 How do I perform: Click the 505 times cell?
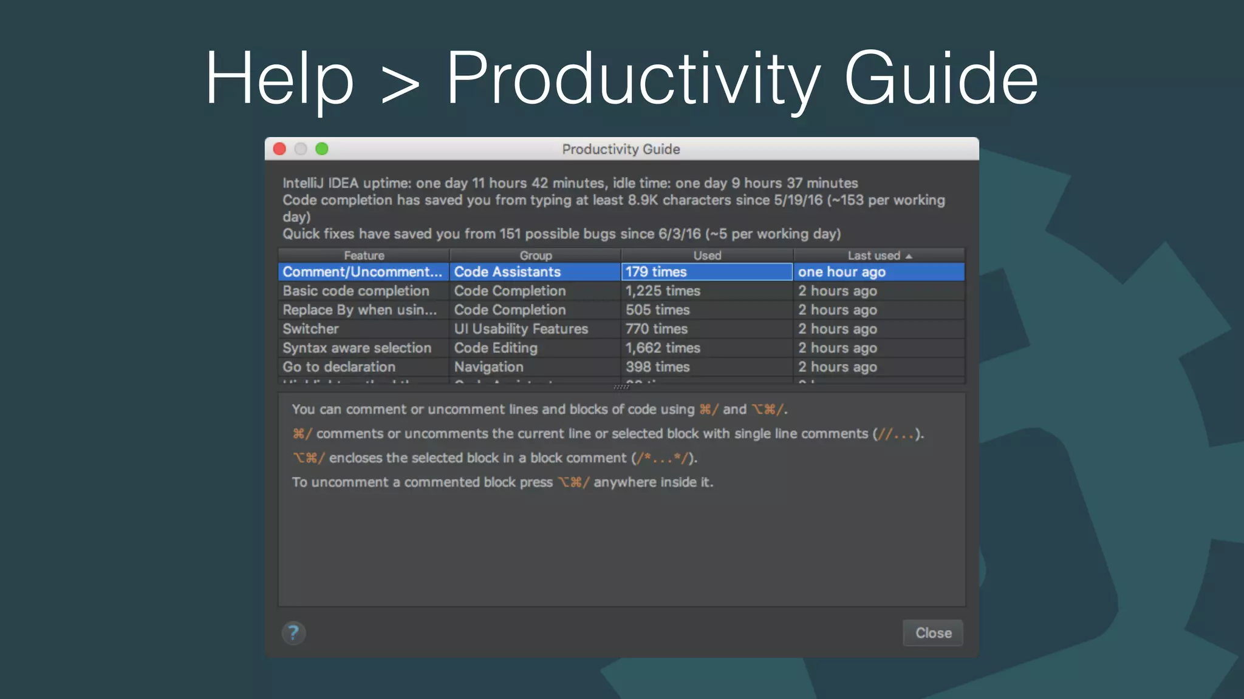707,309
